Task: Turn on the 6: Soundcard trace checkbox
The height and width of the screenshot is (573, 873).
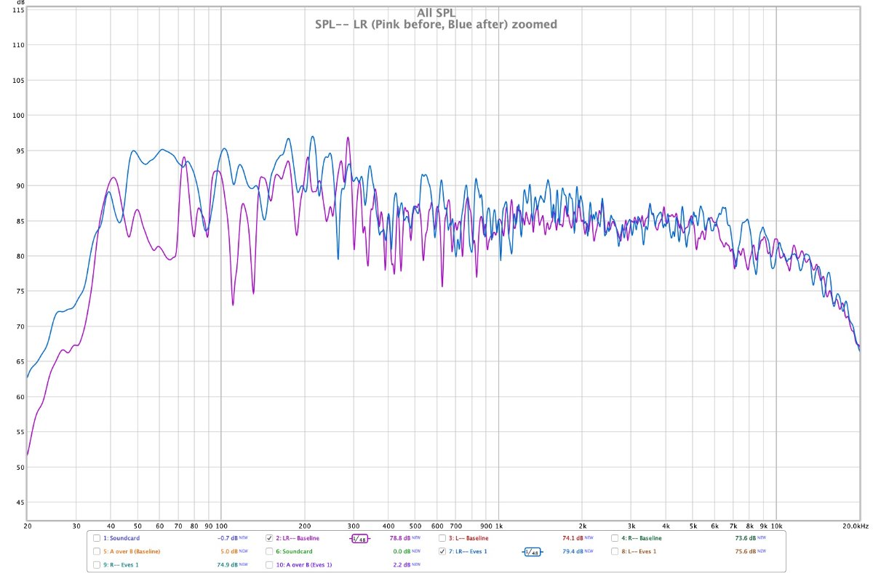Action: tap(270, 552)
